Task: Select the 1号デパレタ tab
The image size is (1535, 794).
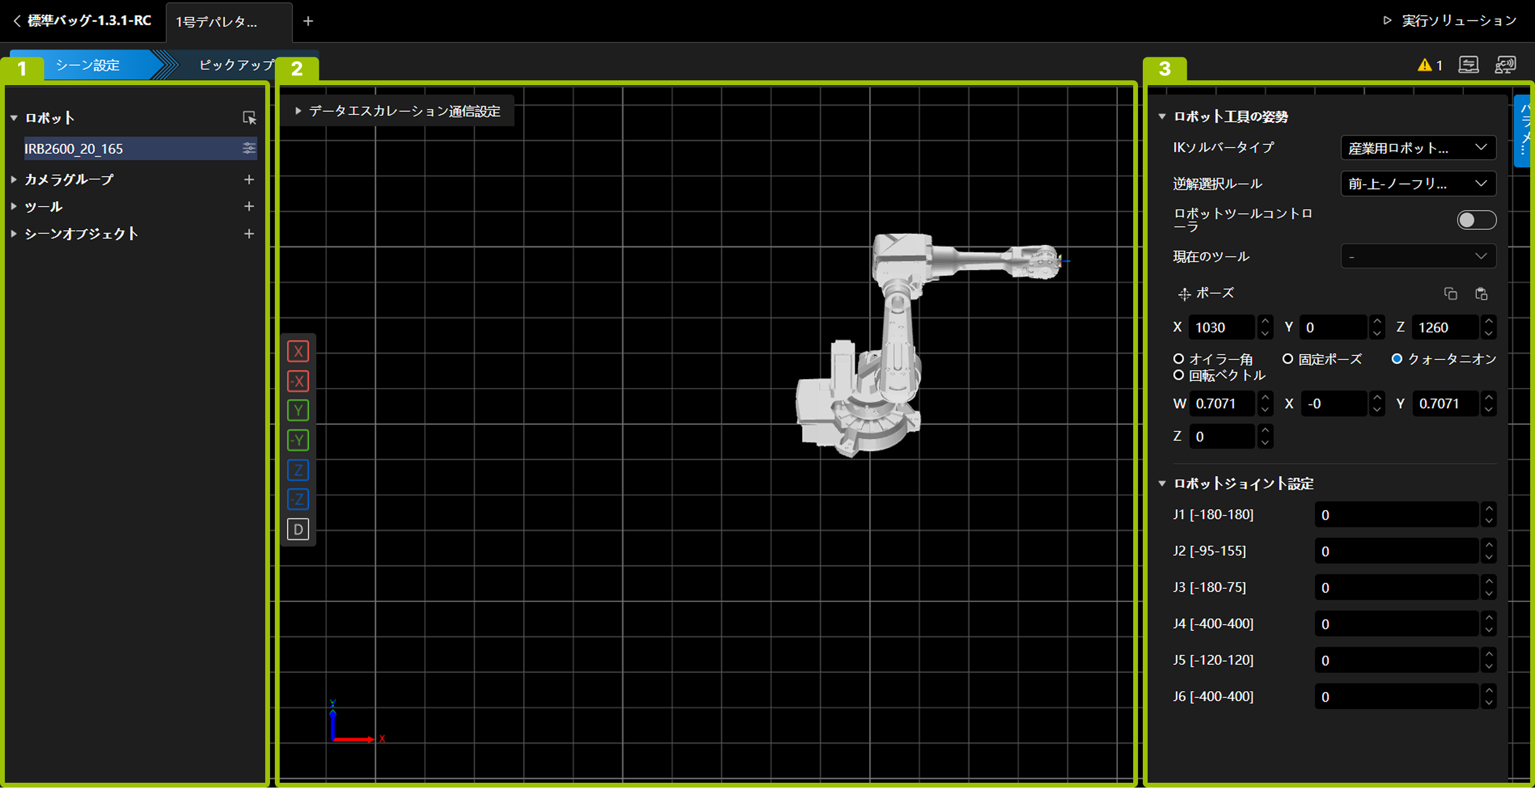Action: click(x=218, y=22)
